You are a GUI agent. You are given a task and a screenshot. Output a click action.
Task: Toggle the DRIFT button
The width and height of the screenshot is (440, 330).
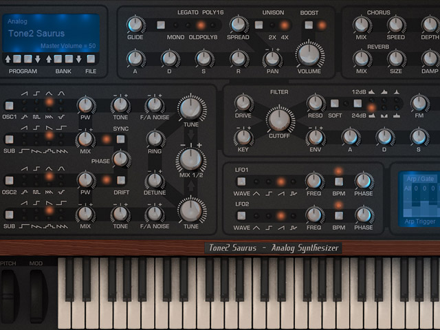pyautogui.click(x=121, y=180)
